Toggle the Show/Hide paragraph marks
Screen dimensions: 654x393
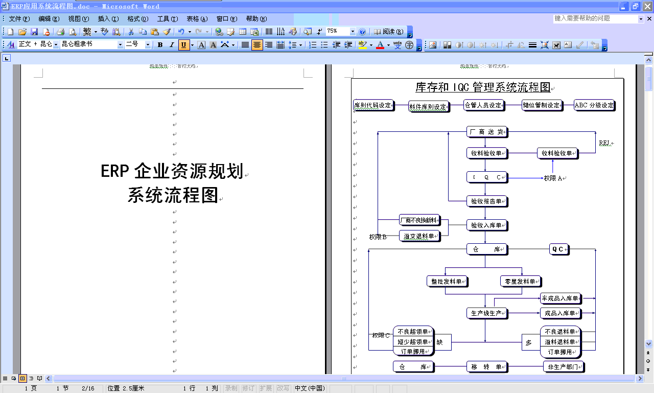pyautogui.click(x=319, y=31)
